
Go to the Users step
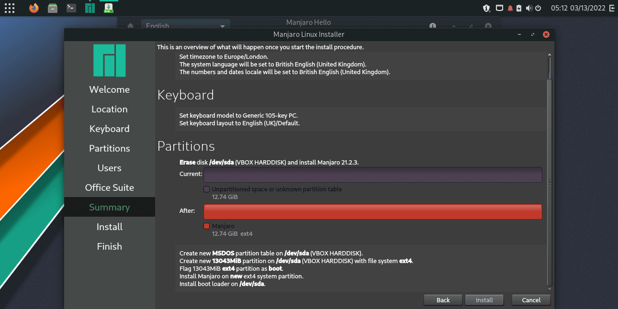coord(110,168)
